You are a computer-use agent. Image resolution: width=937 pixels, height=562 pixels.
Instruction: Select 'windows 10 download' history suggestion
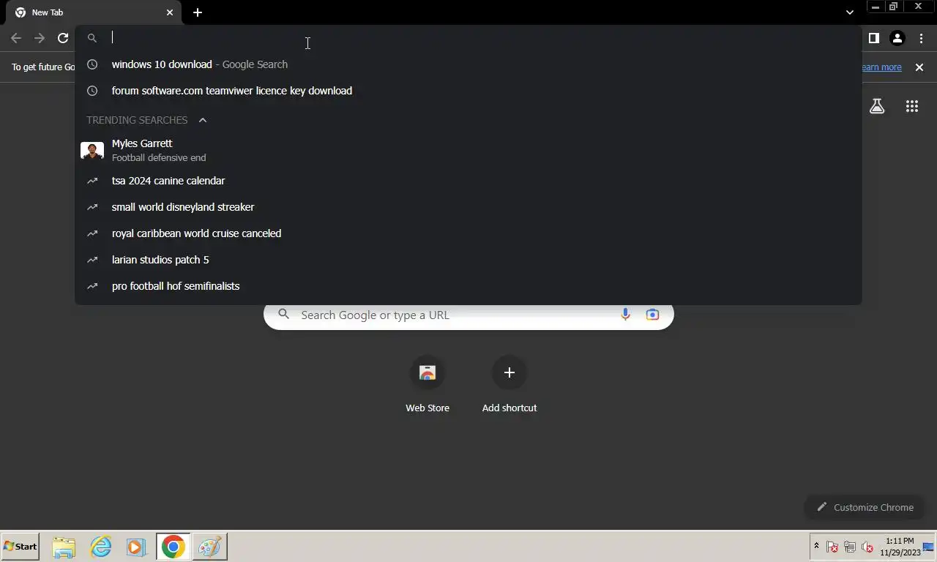[468, 64]
